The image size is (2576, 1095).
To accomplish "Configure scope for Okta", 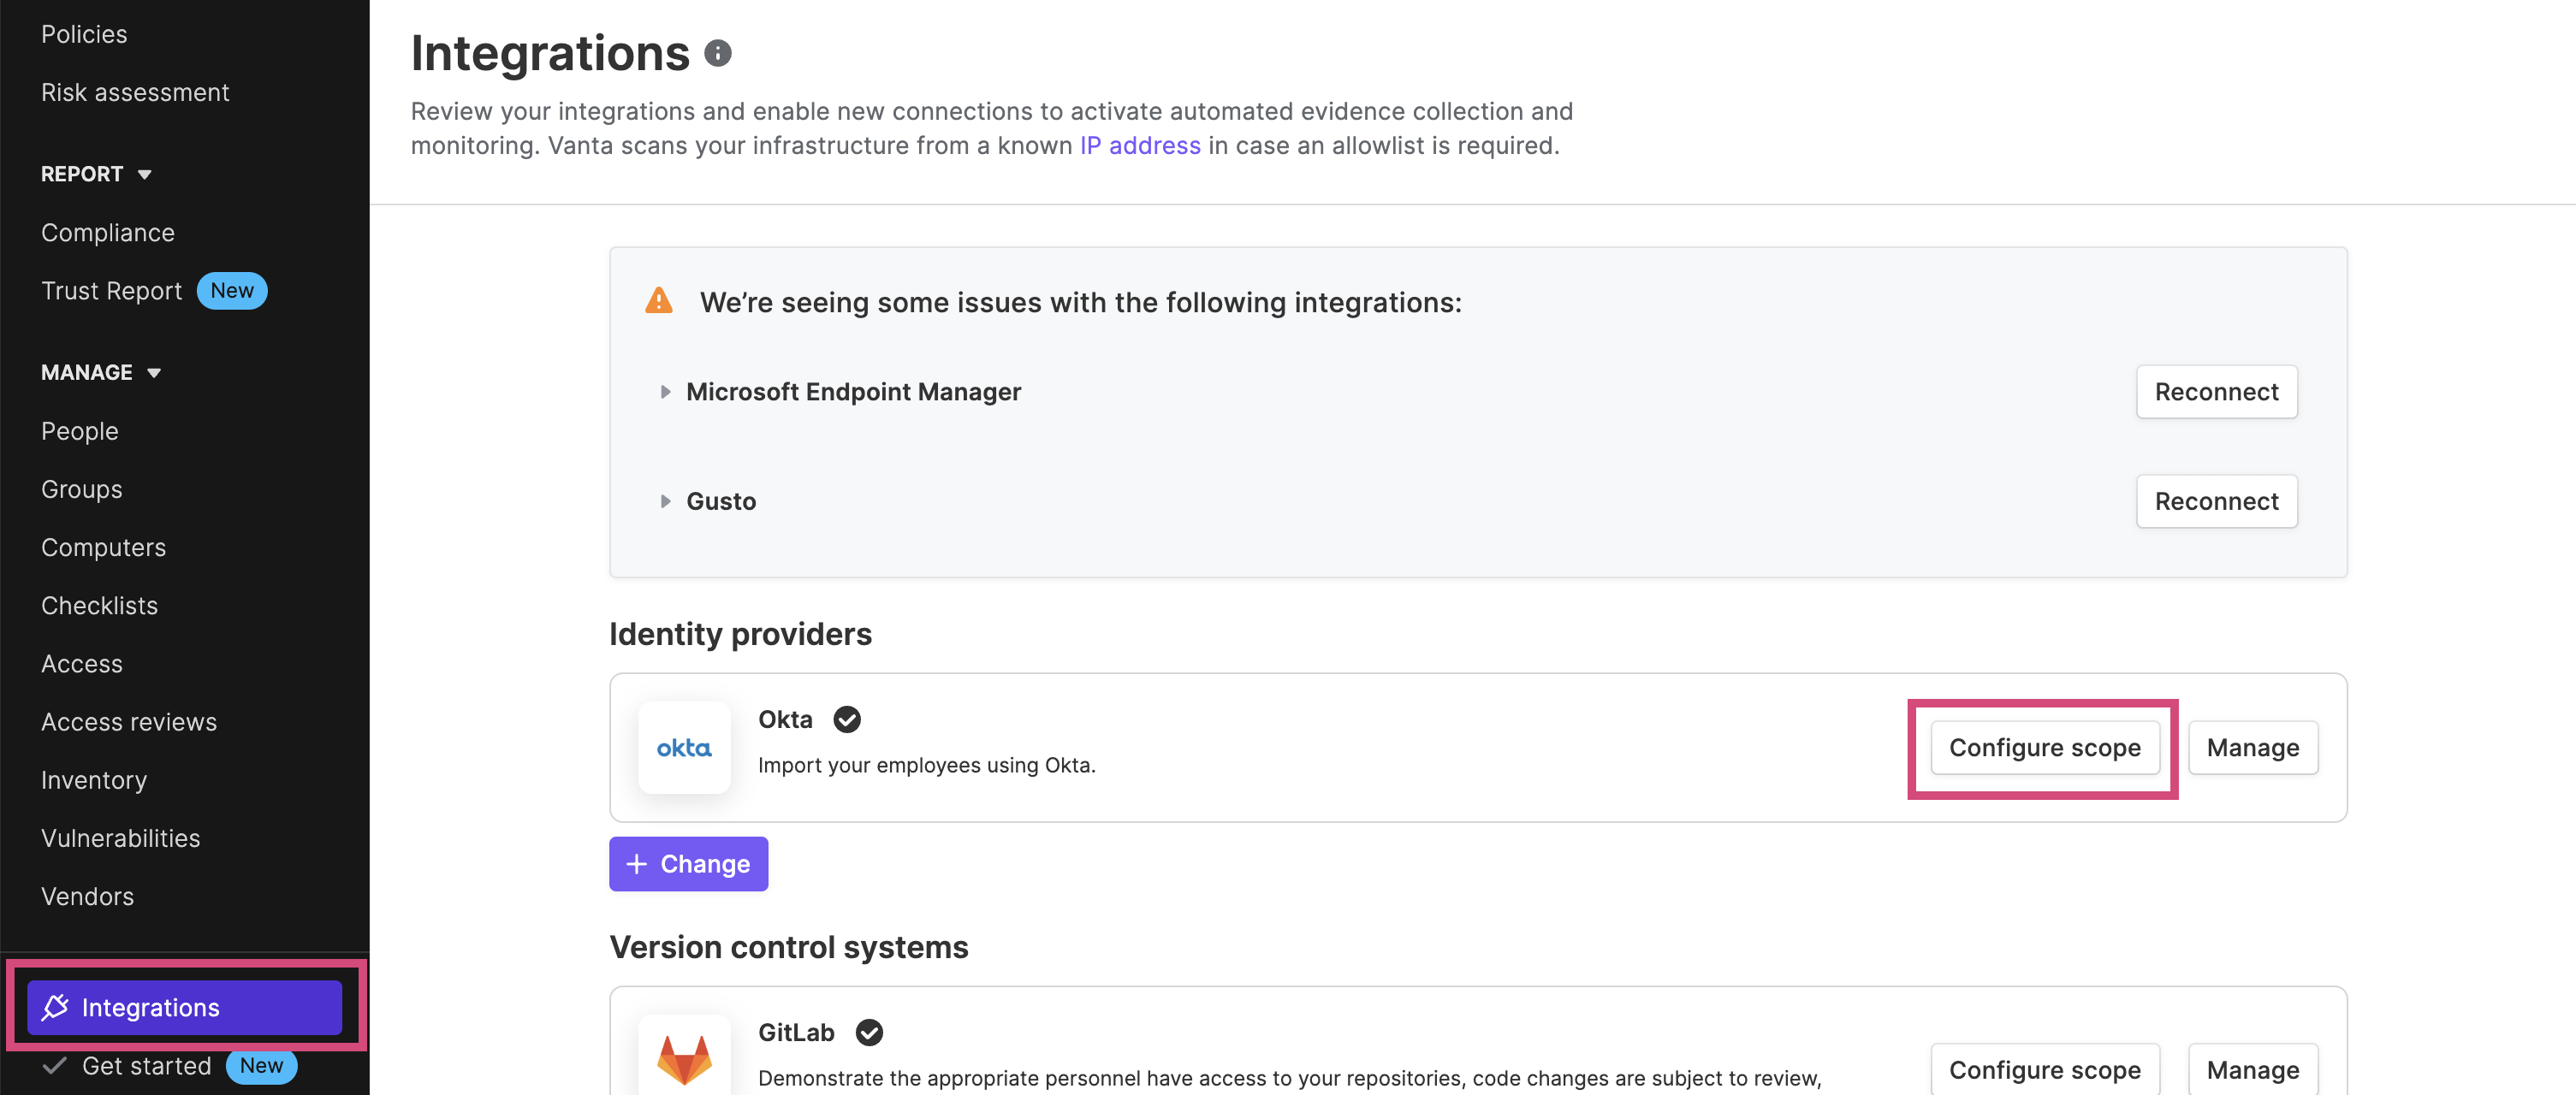I will (2044, 748).
